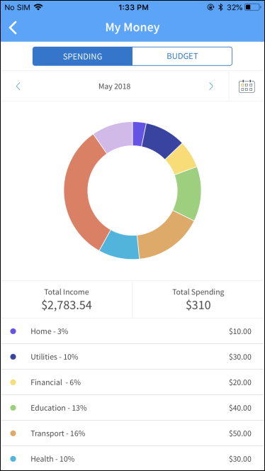Viewport: 265px width, 471px height.
Task: Select the dark blue Utilities chart segment
Action: (164, 139)
